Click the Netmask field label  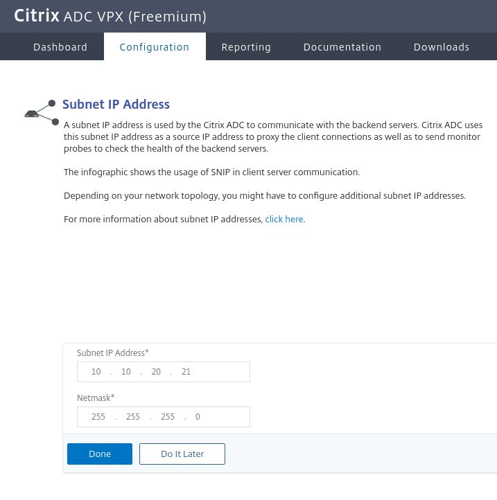coord(96,398)
